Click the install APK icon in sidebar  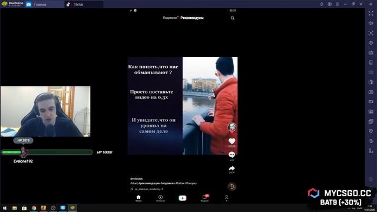pos(371,82)
